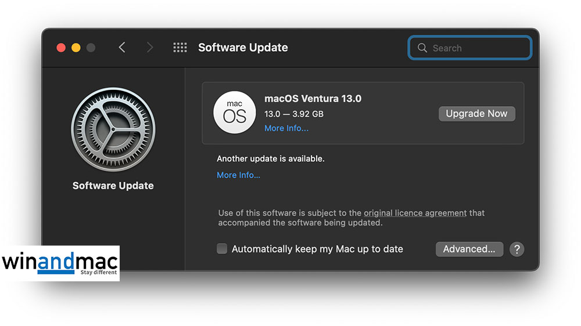Minimize the window with the yellow button

tap(76, 48)
